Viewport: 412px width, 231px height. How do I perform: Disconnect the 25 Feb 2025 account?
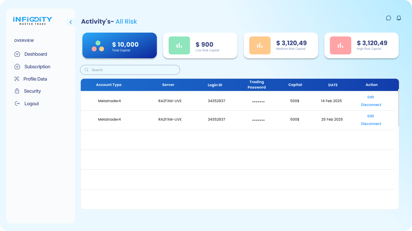click(x=371, y=124)
